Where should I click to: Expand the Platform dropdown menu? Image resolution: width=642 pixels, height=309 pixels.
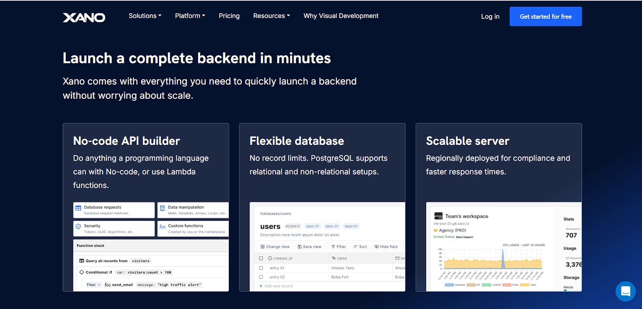pyautogui.click(x=190, y=16)
